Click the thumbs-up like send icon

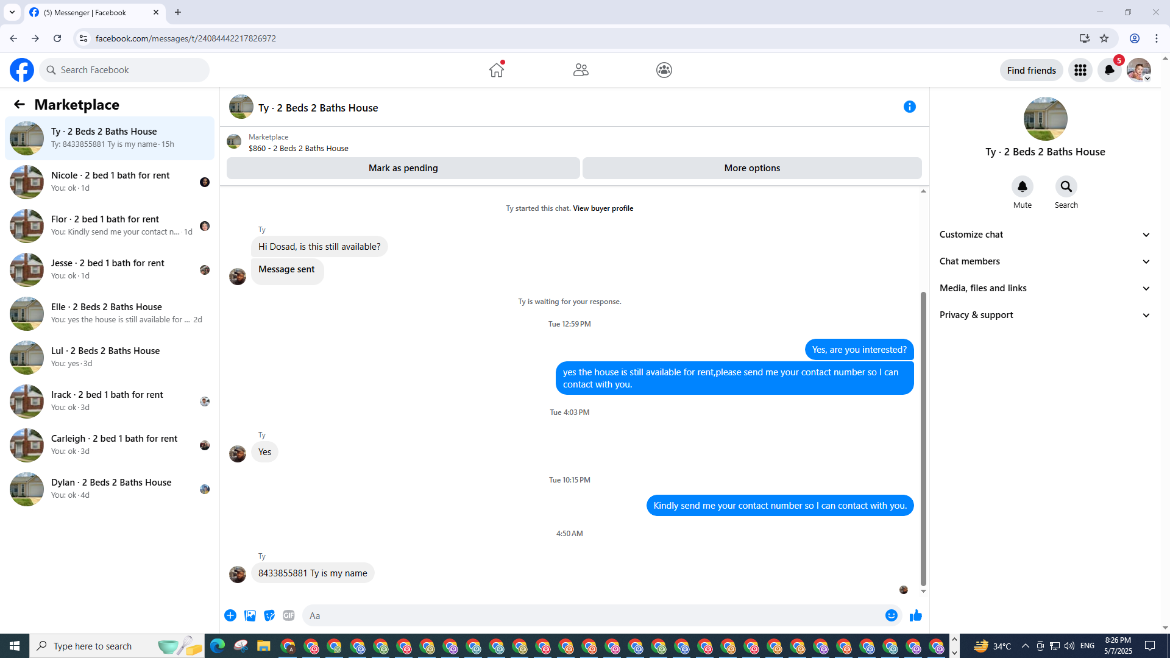click(915, 616)
